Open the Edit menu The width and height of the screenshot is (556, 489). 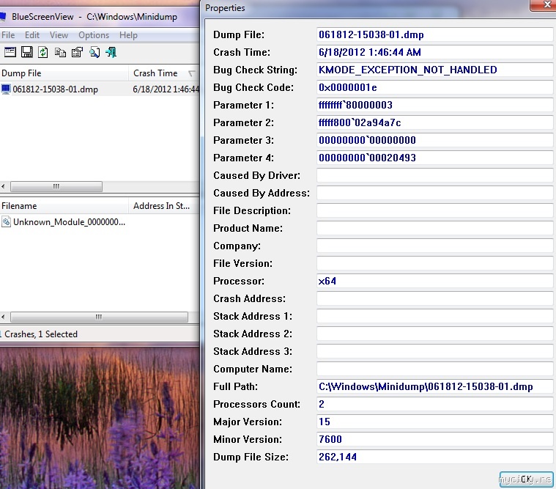(x=32, y=35)
